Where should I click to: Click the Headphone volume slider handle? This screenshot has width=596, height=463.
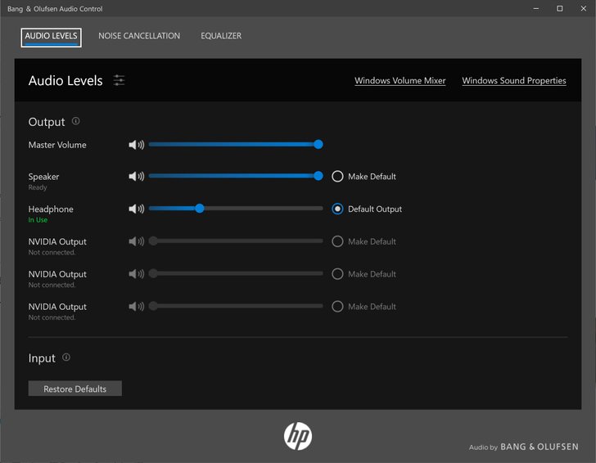click(x=199, y=209)
